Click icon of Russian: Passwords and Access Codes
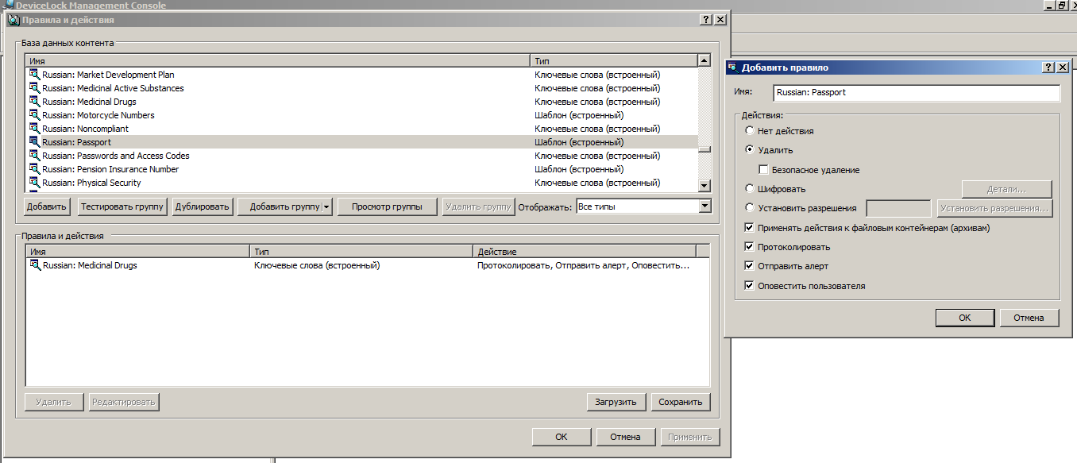1077x463 pixels. point(34,156)
